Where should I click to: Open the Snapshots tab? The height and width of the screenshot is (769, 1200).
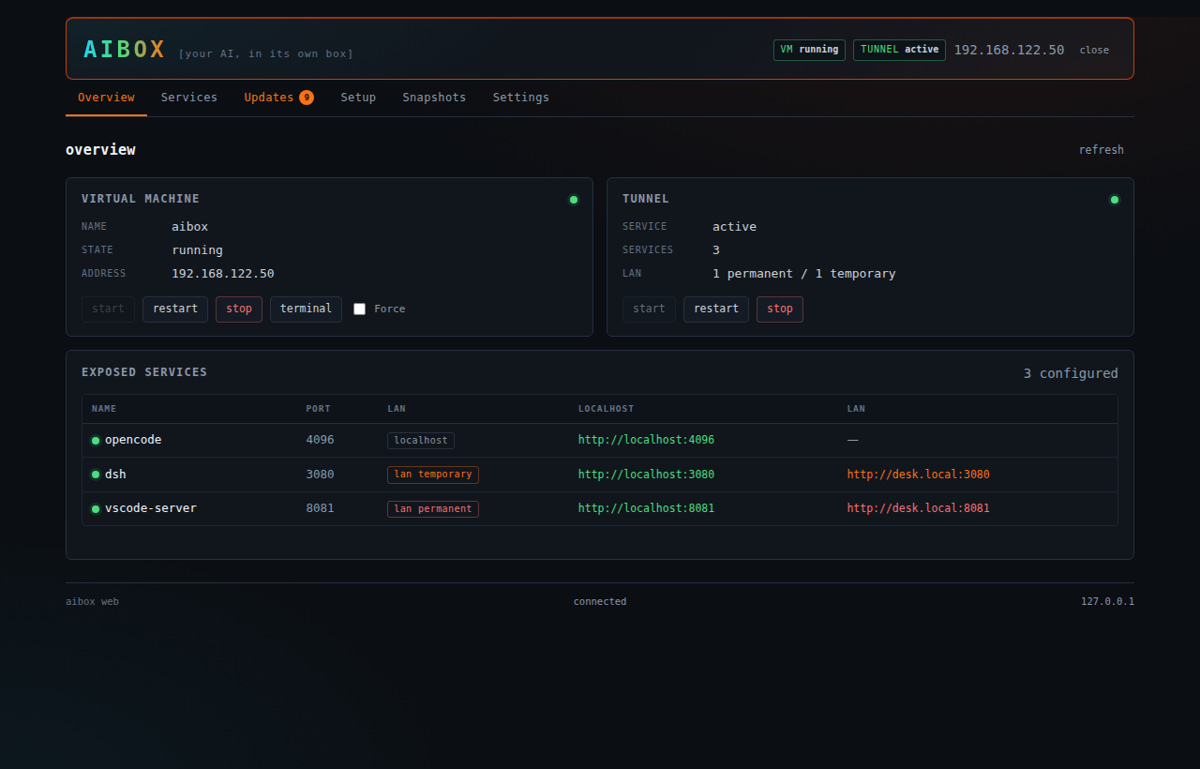[x=434, y=98]
